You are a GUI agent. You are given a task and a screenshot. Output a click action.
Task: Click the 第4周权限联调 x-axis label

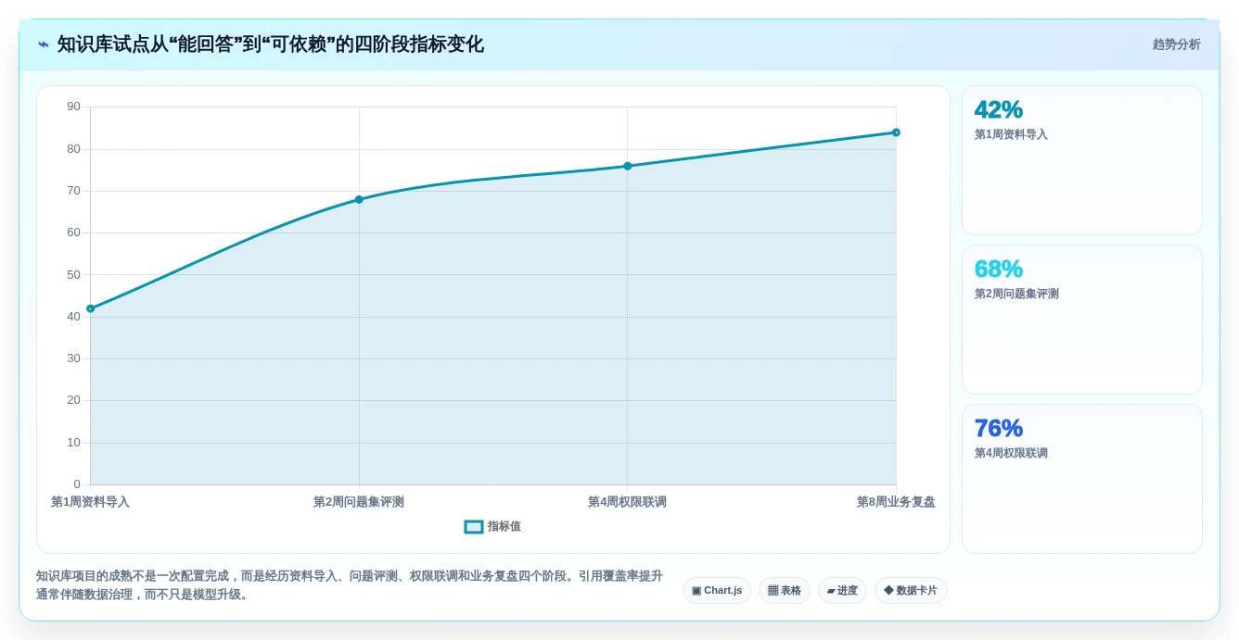click(x=627, y=502)
